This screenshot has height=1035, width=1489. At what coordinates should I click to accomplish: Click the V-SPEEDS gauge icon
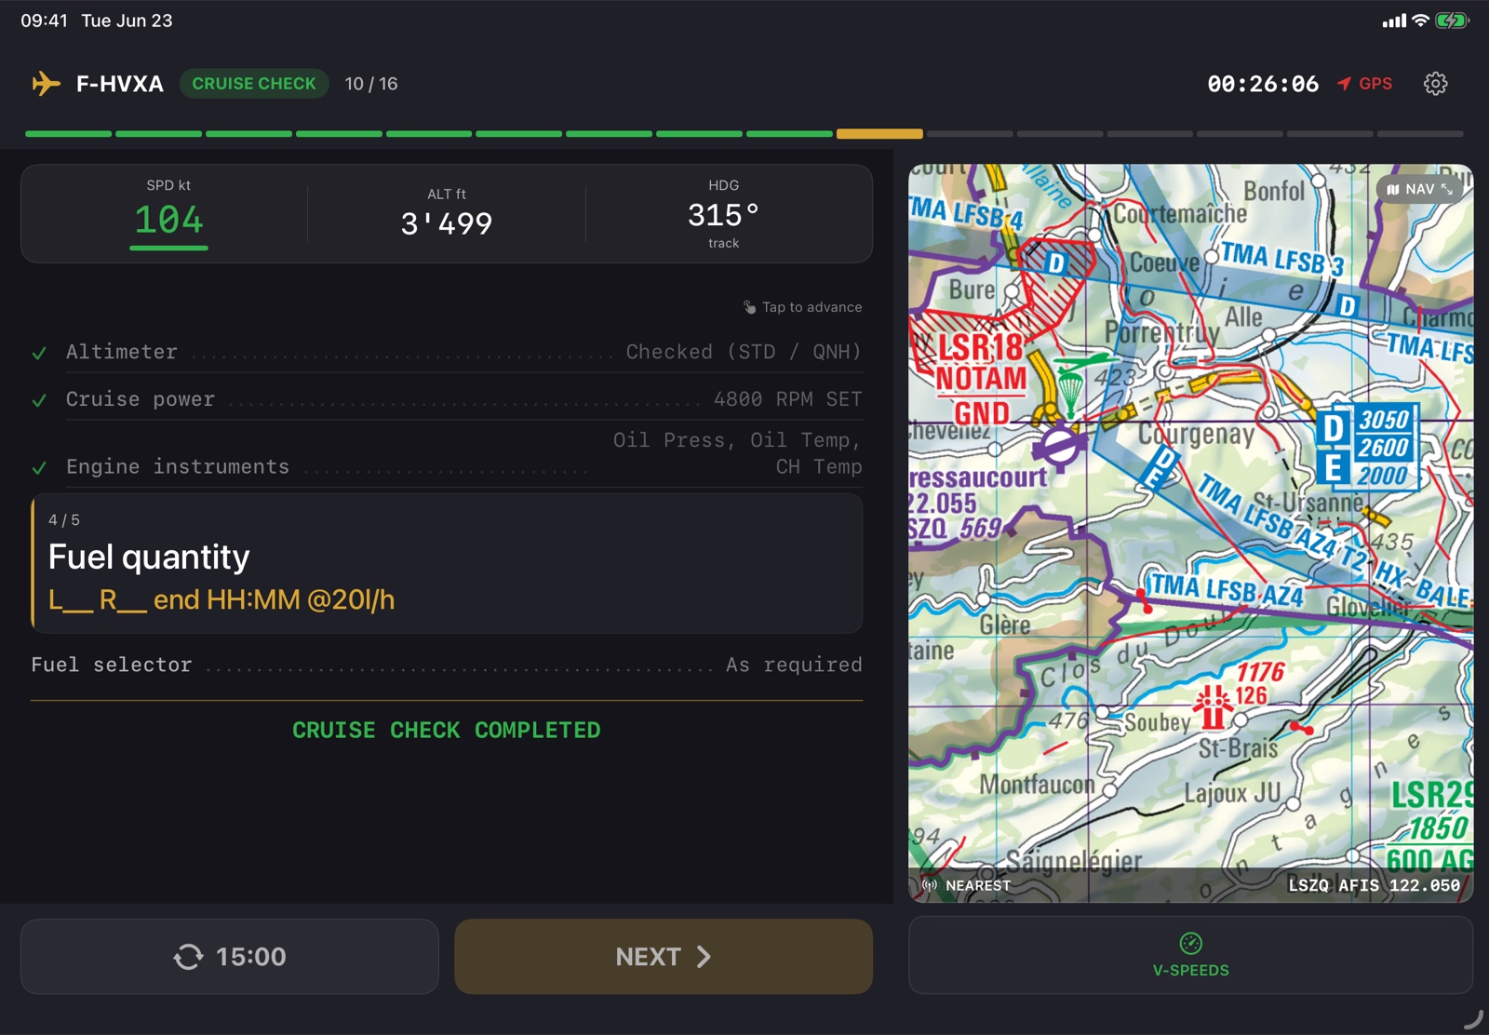(x=1190, y=943)
